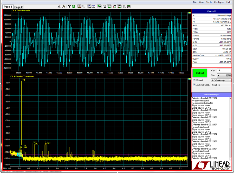Open the Tools menu

pyautogui.click(x=209, y=2)
